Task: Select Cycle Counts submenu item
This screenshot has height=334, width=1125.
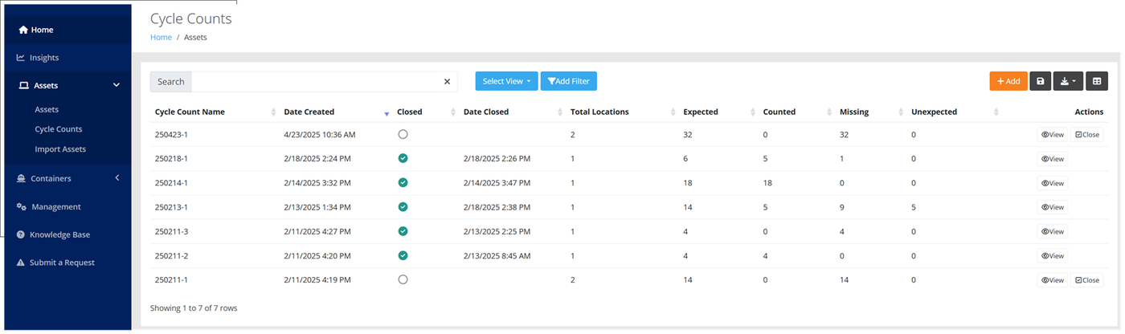Action: (x=59, y=129)
